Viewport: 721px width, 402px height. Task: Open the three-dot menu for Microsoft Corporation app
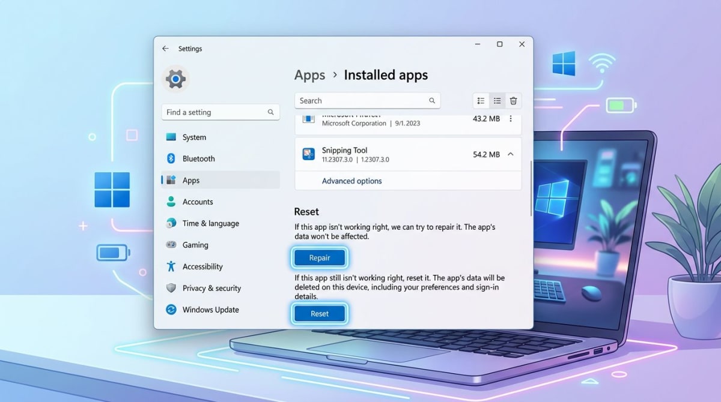511,119
